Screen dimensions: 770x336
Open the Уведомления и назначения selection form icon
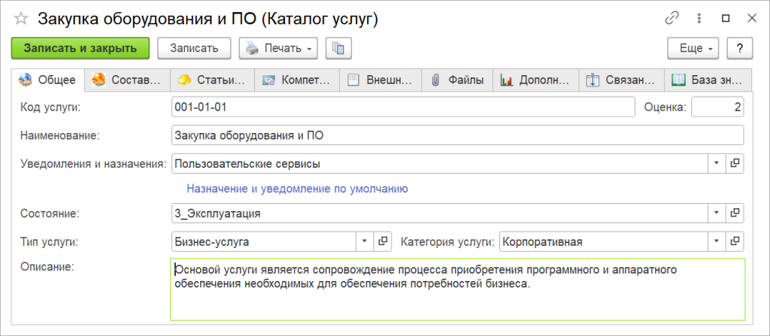coord(735,162)
